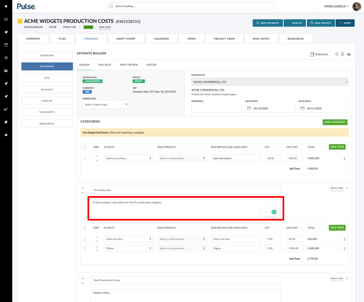Image resolution: width=364 pixels, height=302 pixels.
Task: Select the Flights row checkbox
Action: (84, 249)
